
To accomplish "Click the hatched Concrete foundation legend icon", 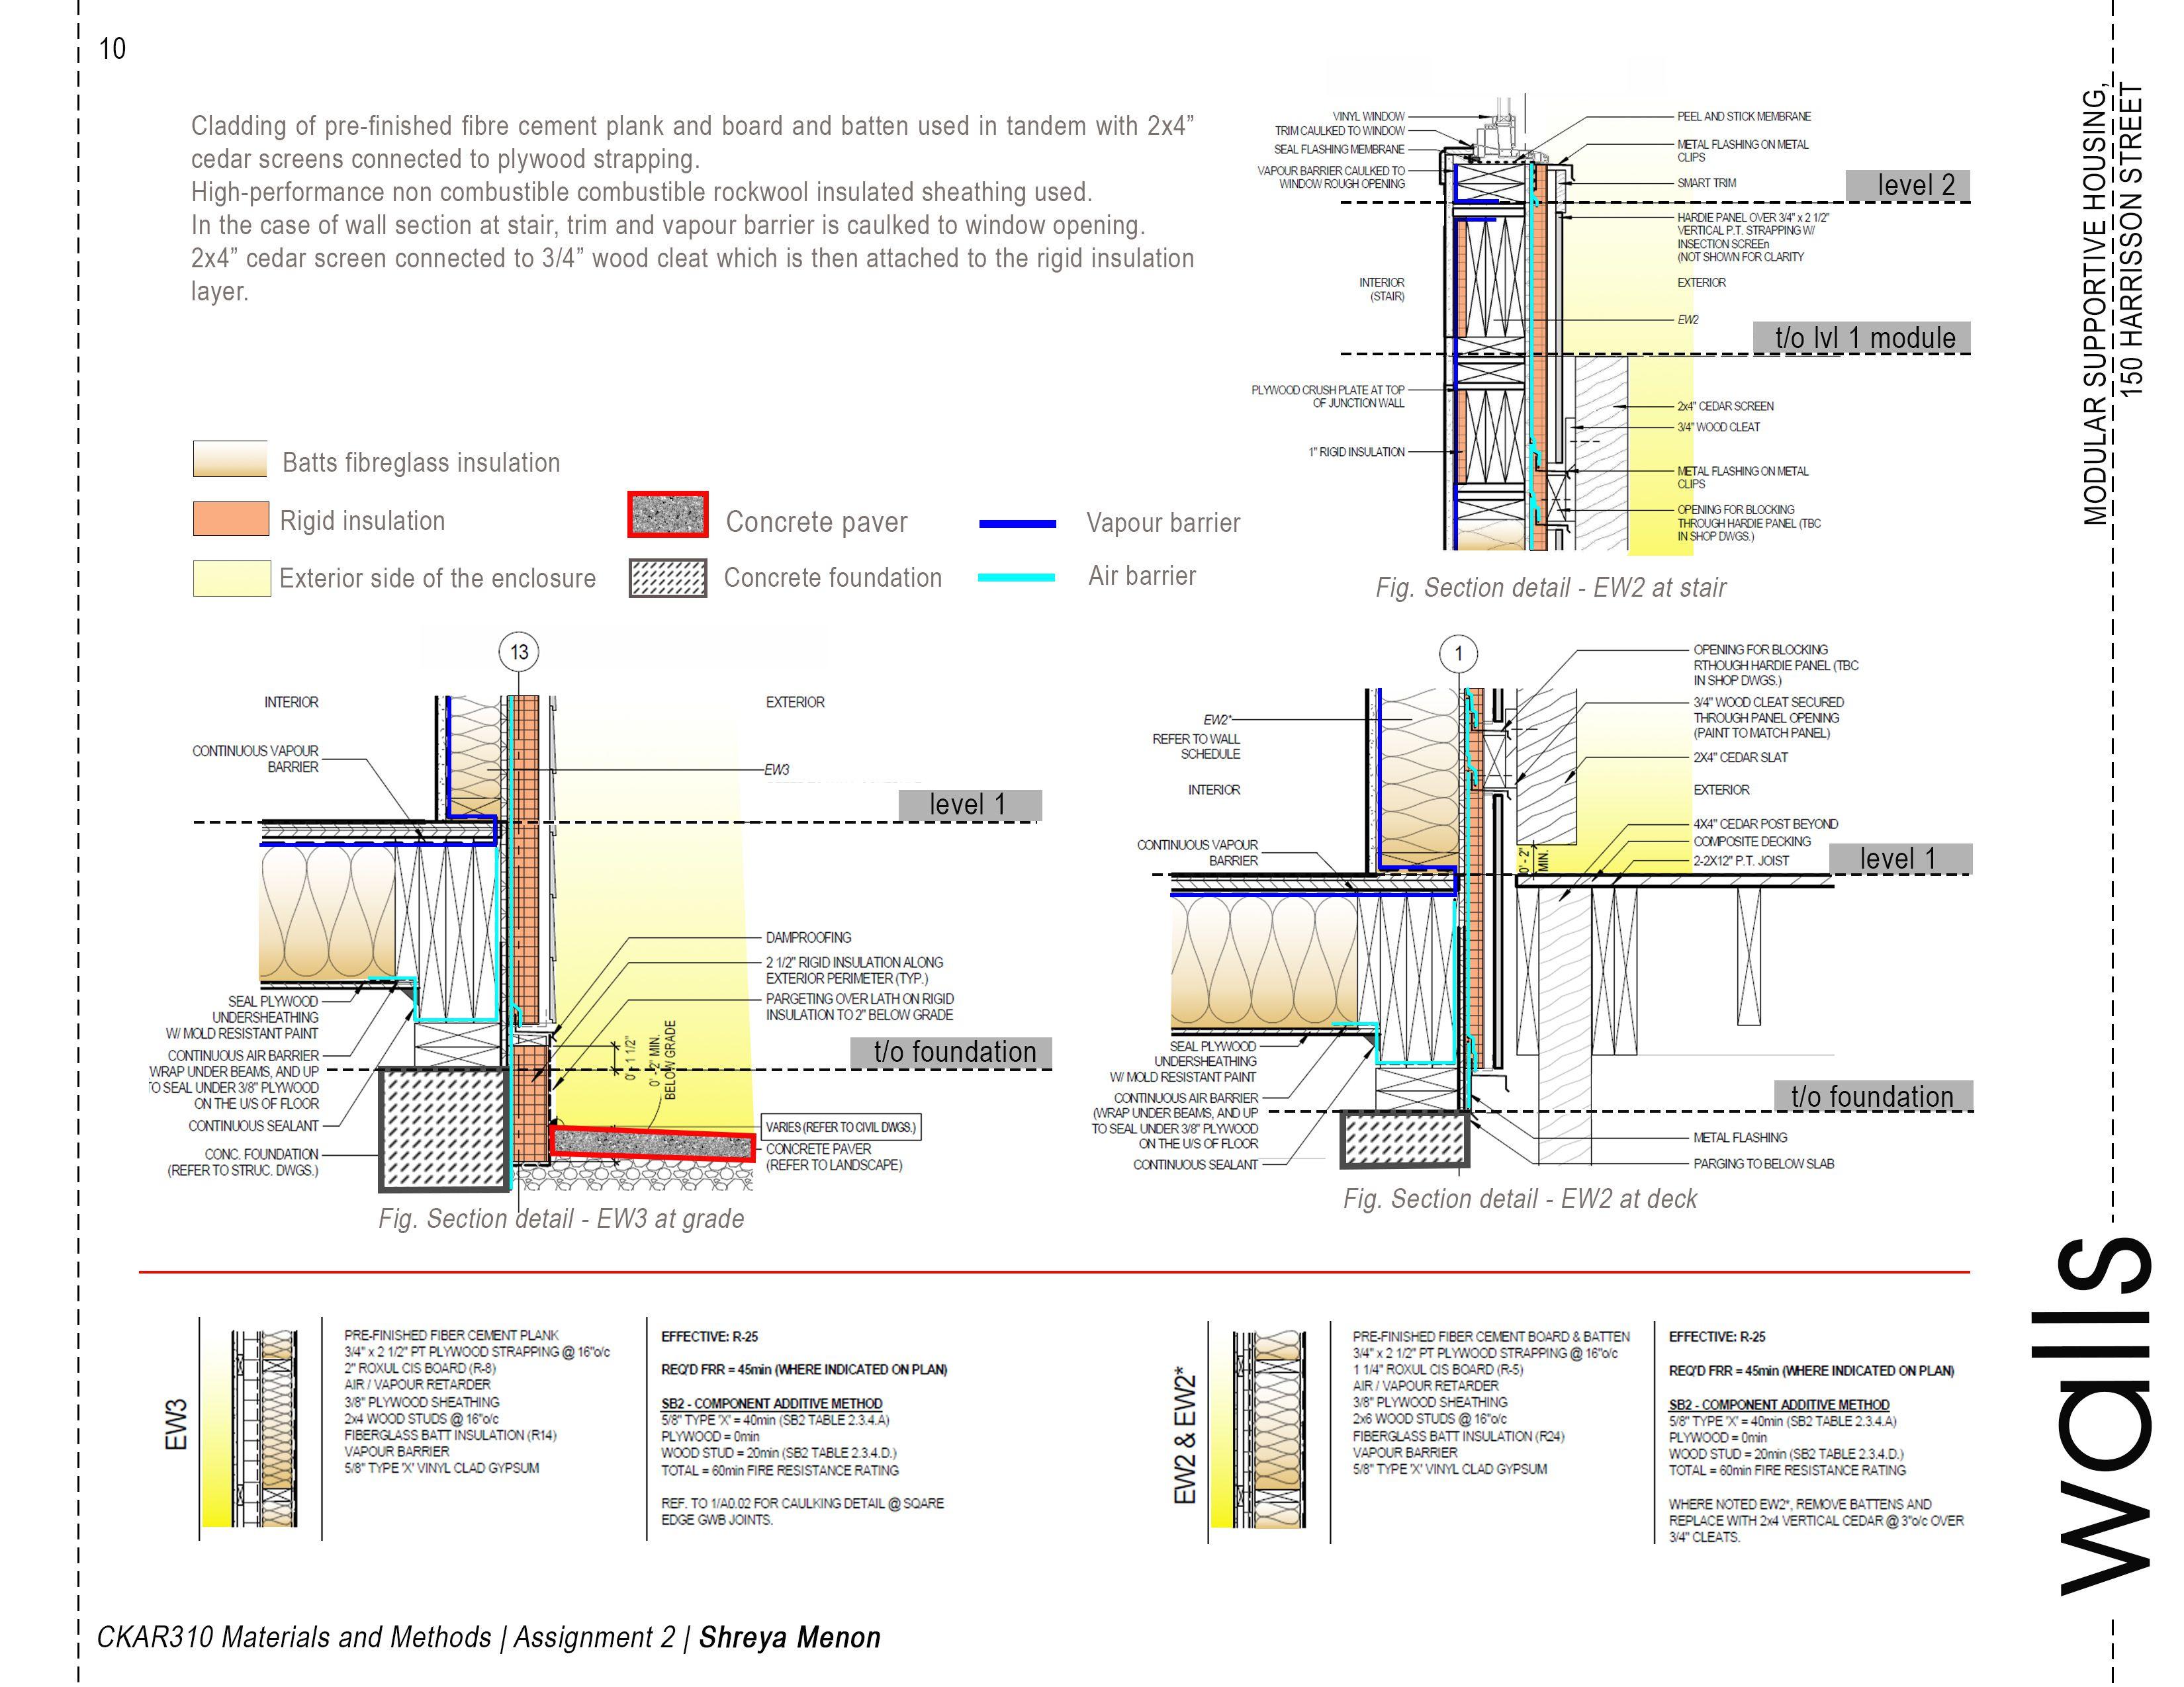I will click(668, 578).
